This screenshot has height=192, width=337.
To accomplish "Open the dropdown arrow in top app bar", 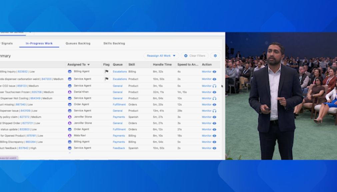I will (30, 32).
